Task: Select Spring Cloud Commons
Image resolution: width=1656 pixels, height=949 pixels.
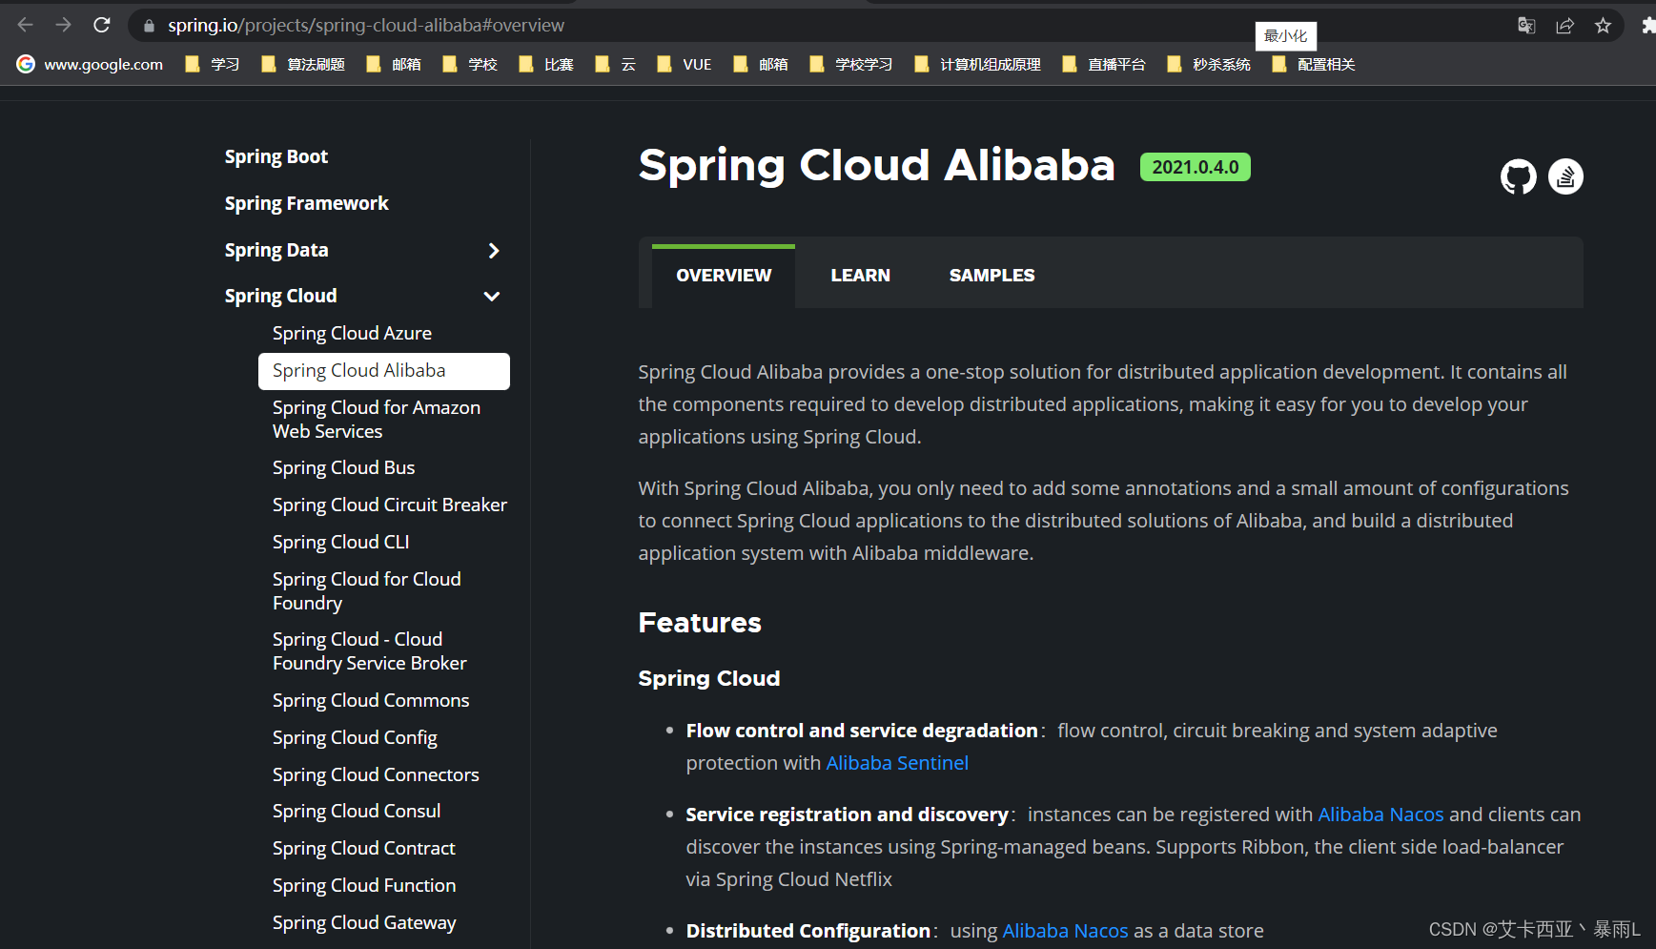Action: pyautogui.click(x=371, y=700)
